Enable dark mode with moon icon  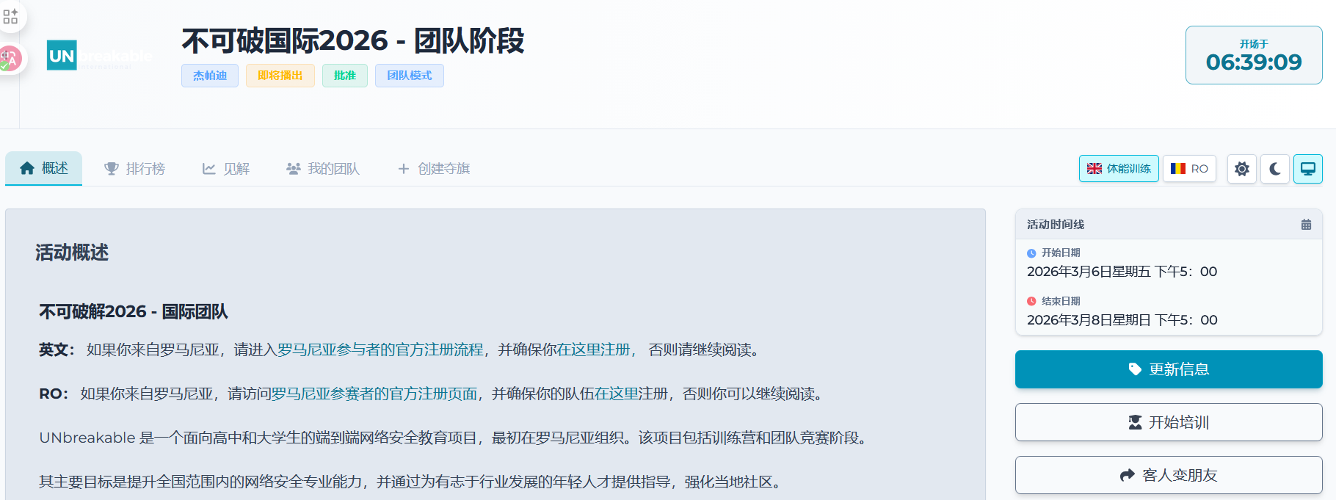point(1275,169)
